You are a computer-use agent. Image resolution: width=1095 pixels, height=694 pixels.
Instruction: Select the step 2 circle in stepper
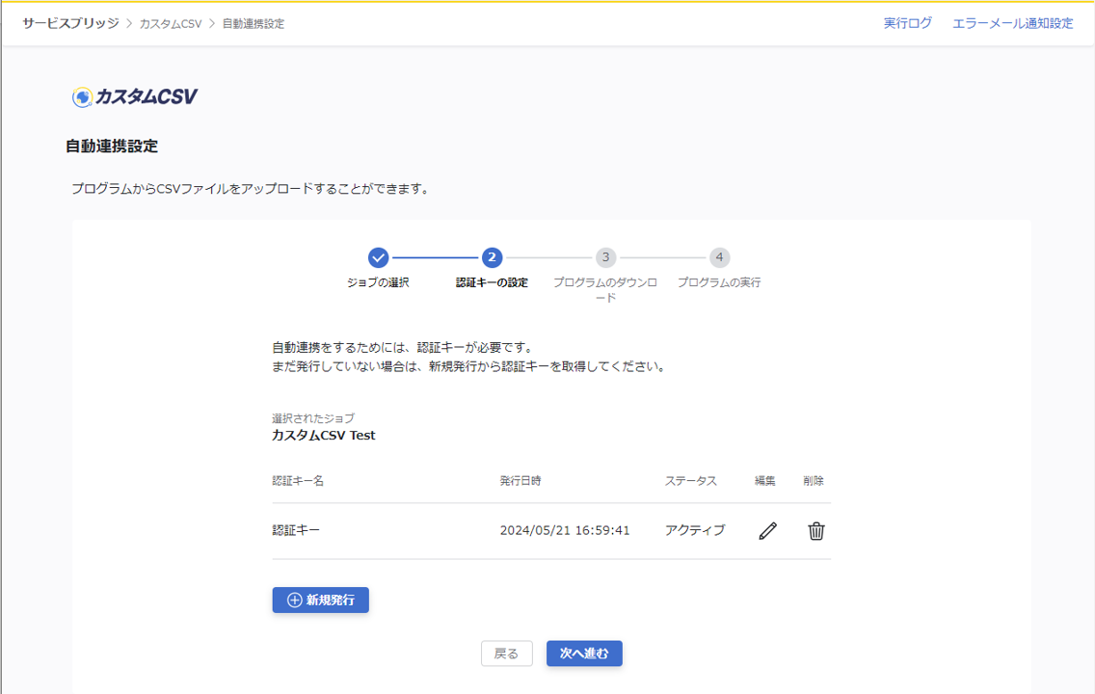492,257
